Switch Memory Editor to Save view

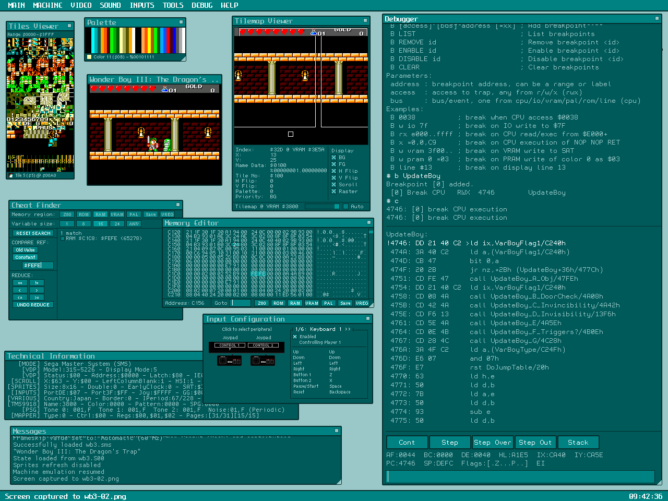(345, 303)
